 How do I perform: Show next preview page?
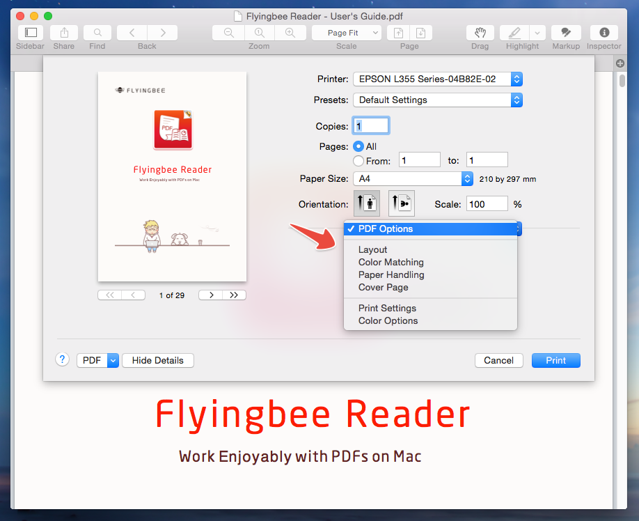coord(211,295)
